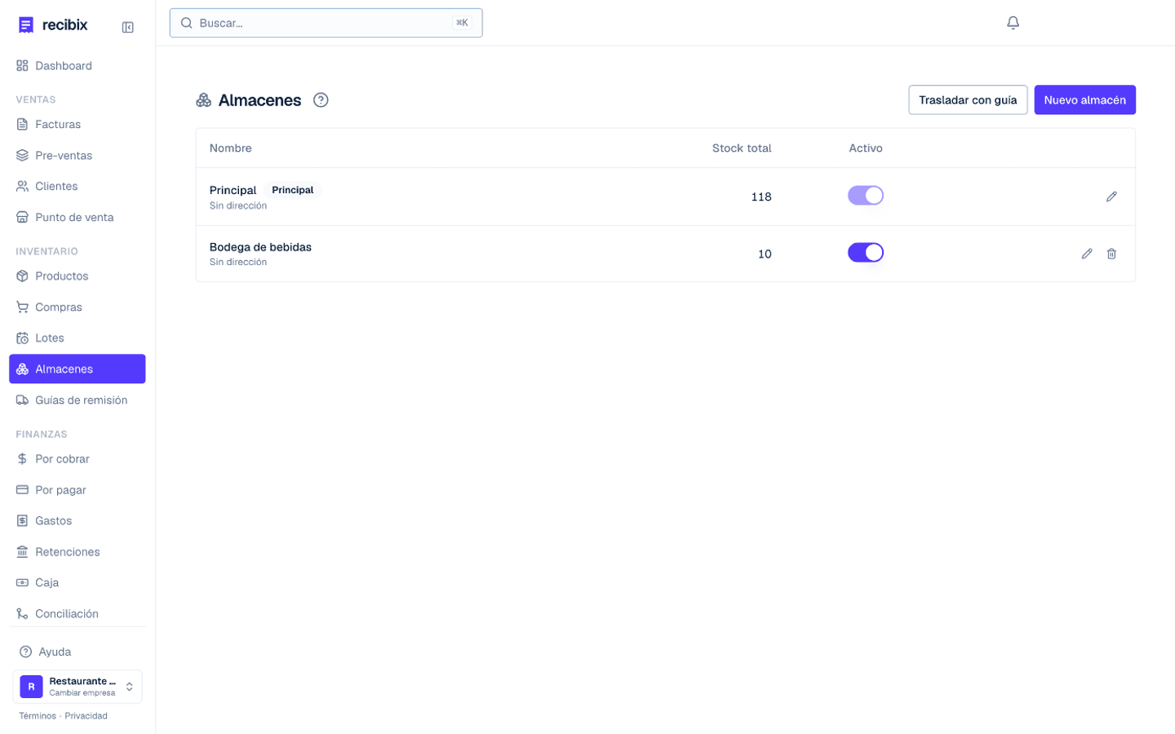Select the active Almacenes menu item
The width and height of the screenshot is (1175, 734).
78,369
